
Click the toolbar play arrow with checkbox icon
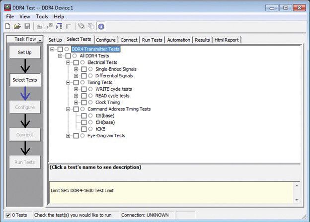tap(49, 26)
